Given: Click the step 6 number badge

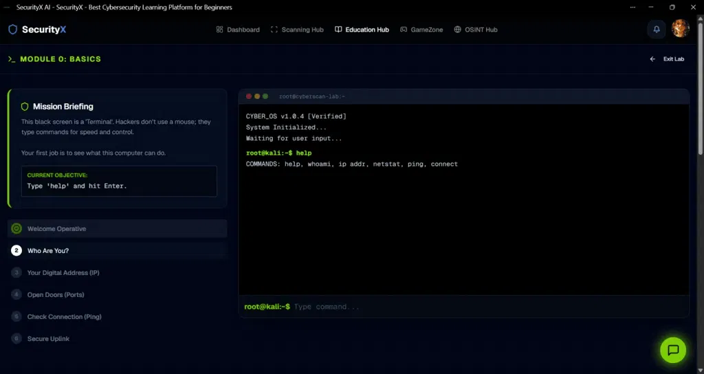Looking at the screenshot, I should 16,338.
